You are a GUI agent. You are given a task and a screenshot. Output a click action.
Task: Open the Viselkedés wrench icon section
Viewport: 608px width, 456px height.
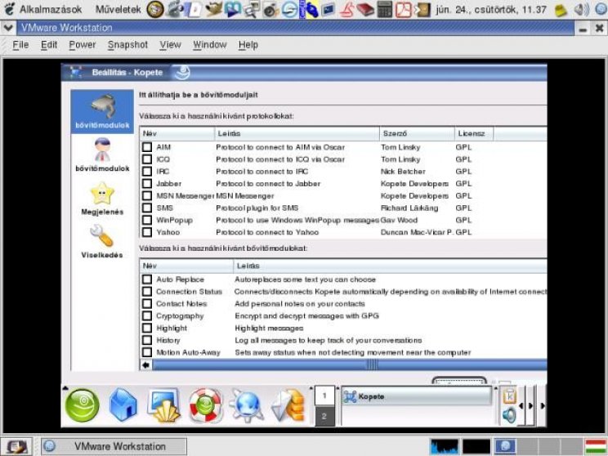102,241
